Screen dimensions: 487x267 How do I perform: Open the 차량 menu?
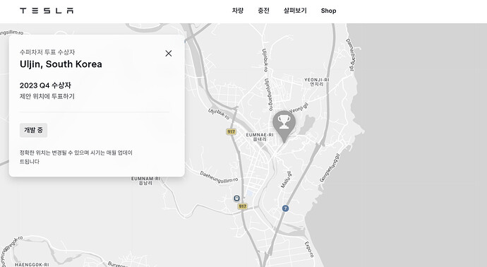click(238, 11)
